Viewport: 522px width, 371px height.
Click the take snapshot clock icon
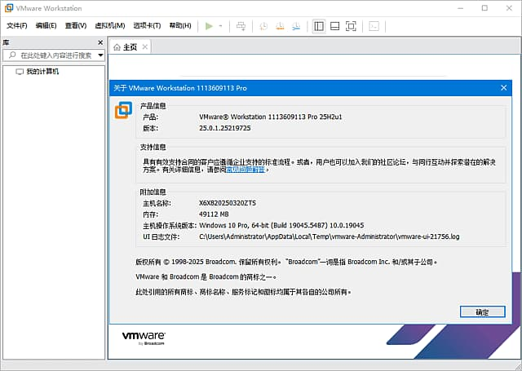pos(263,26)
